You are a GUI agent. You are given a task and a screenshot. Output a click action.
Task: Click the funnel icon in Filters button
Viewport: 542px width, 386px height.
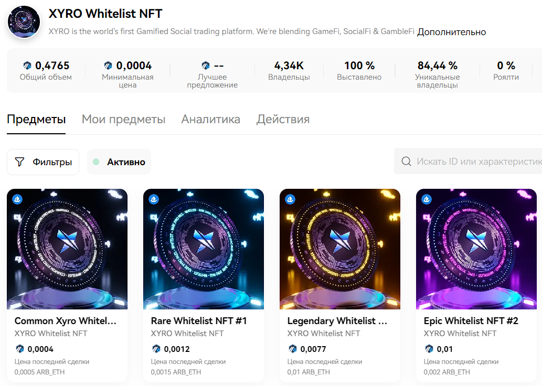pyautogui.click(x=19, y=162)
